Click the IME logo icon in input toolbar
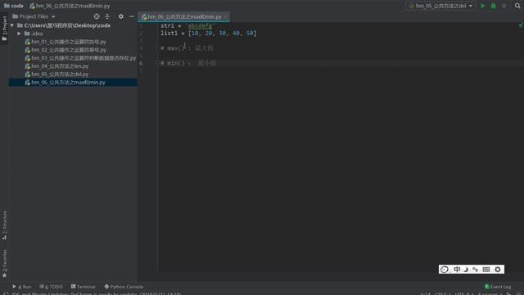Image resolution: width=524 pixels, height=295 pixels. coord(445,270)
